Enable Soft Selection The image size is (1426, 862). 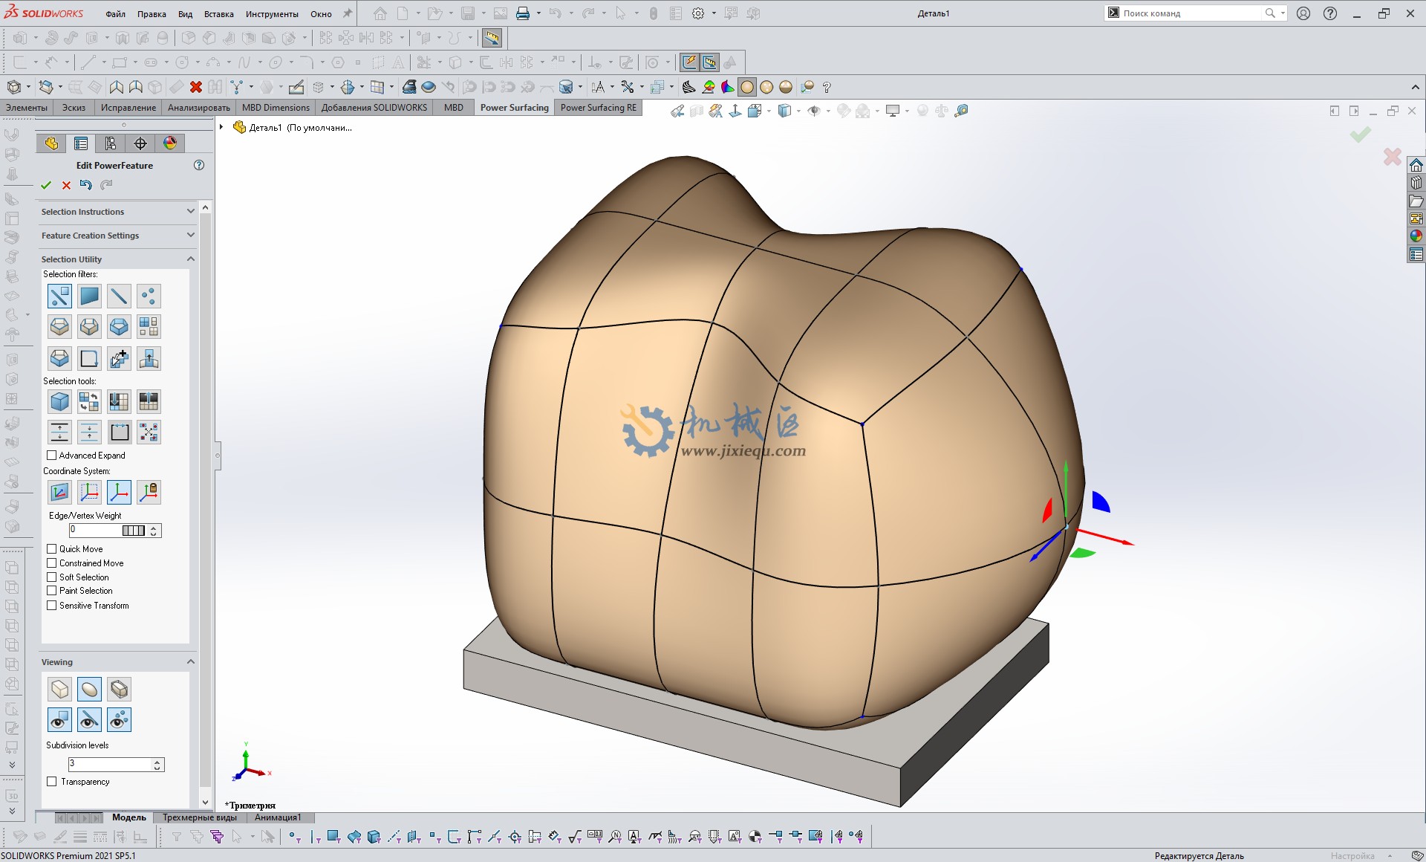(x=51, y=577)
